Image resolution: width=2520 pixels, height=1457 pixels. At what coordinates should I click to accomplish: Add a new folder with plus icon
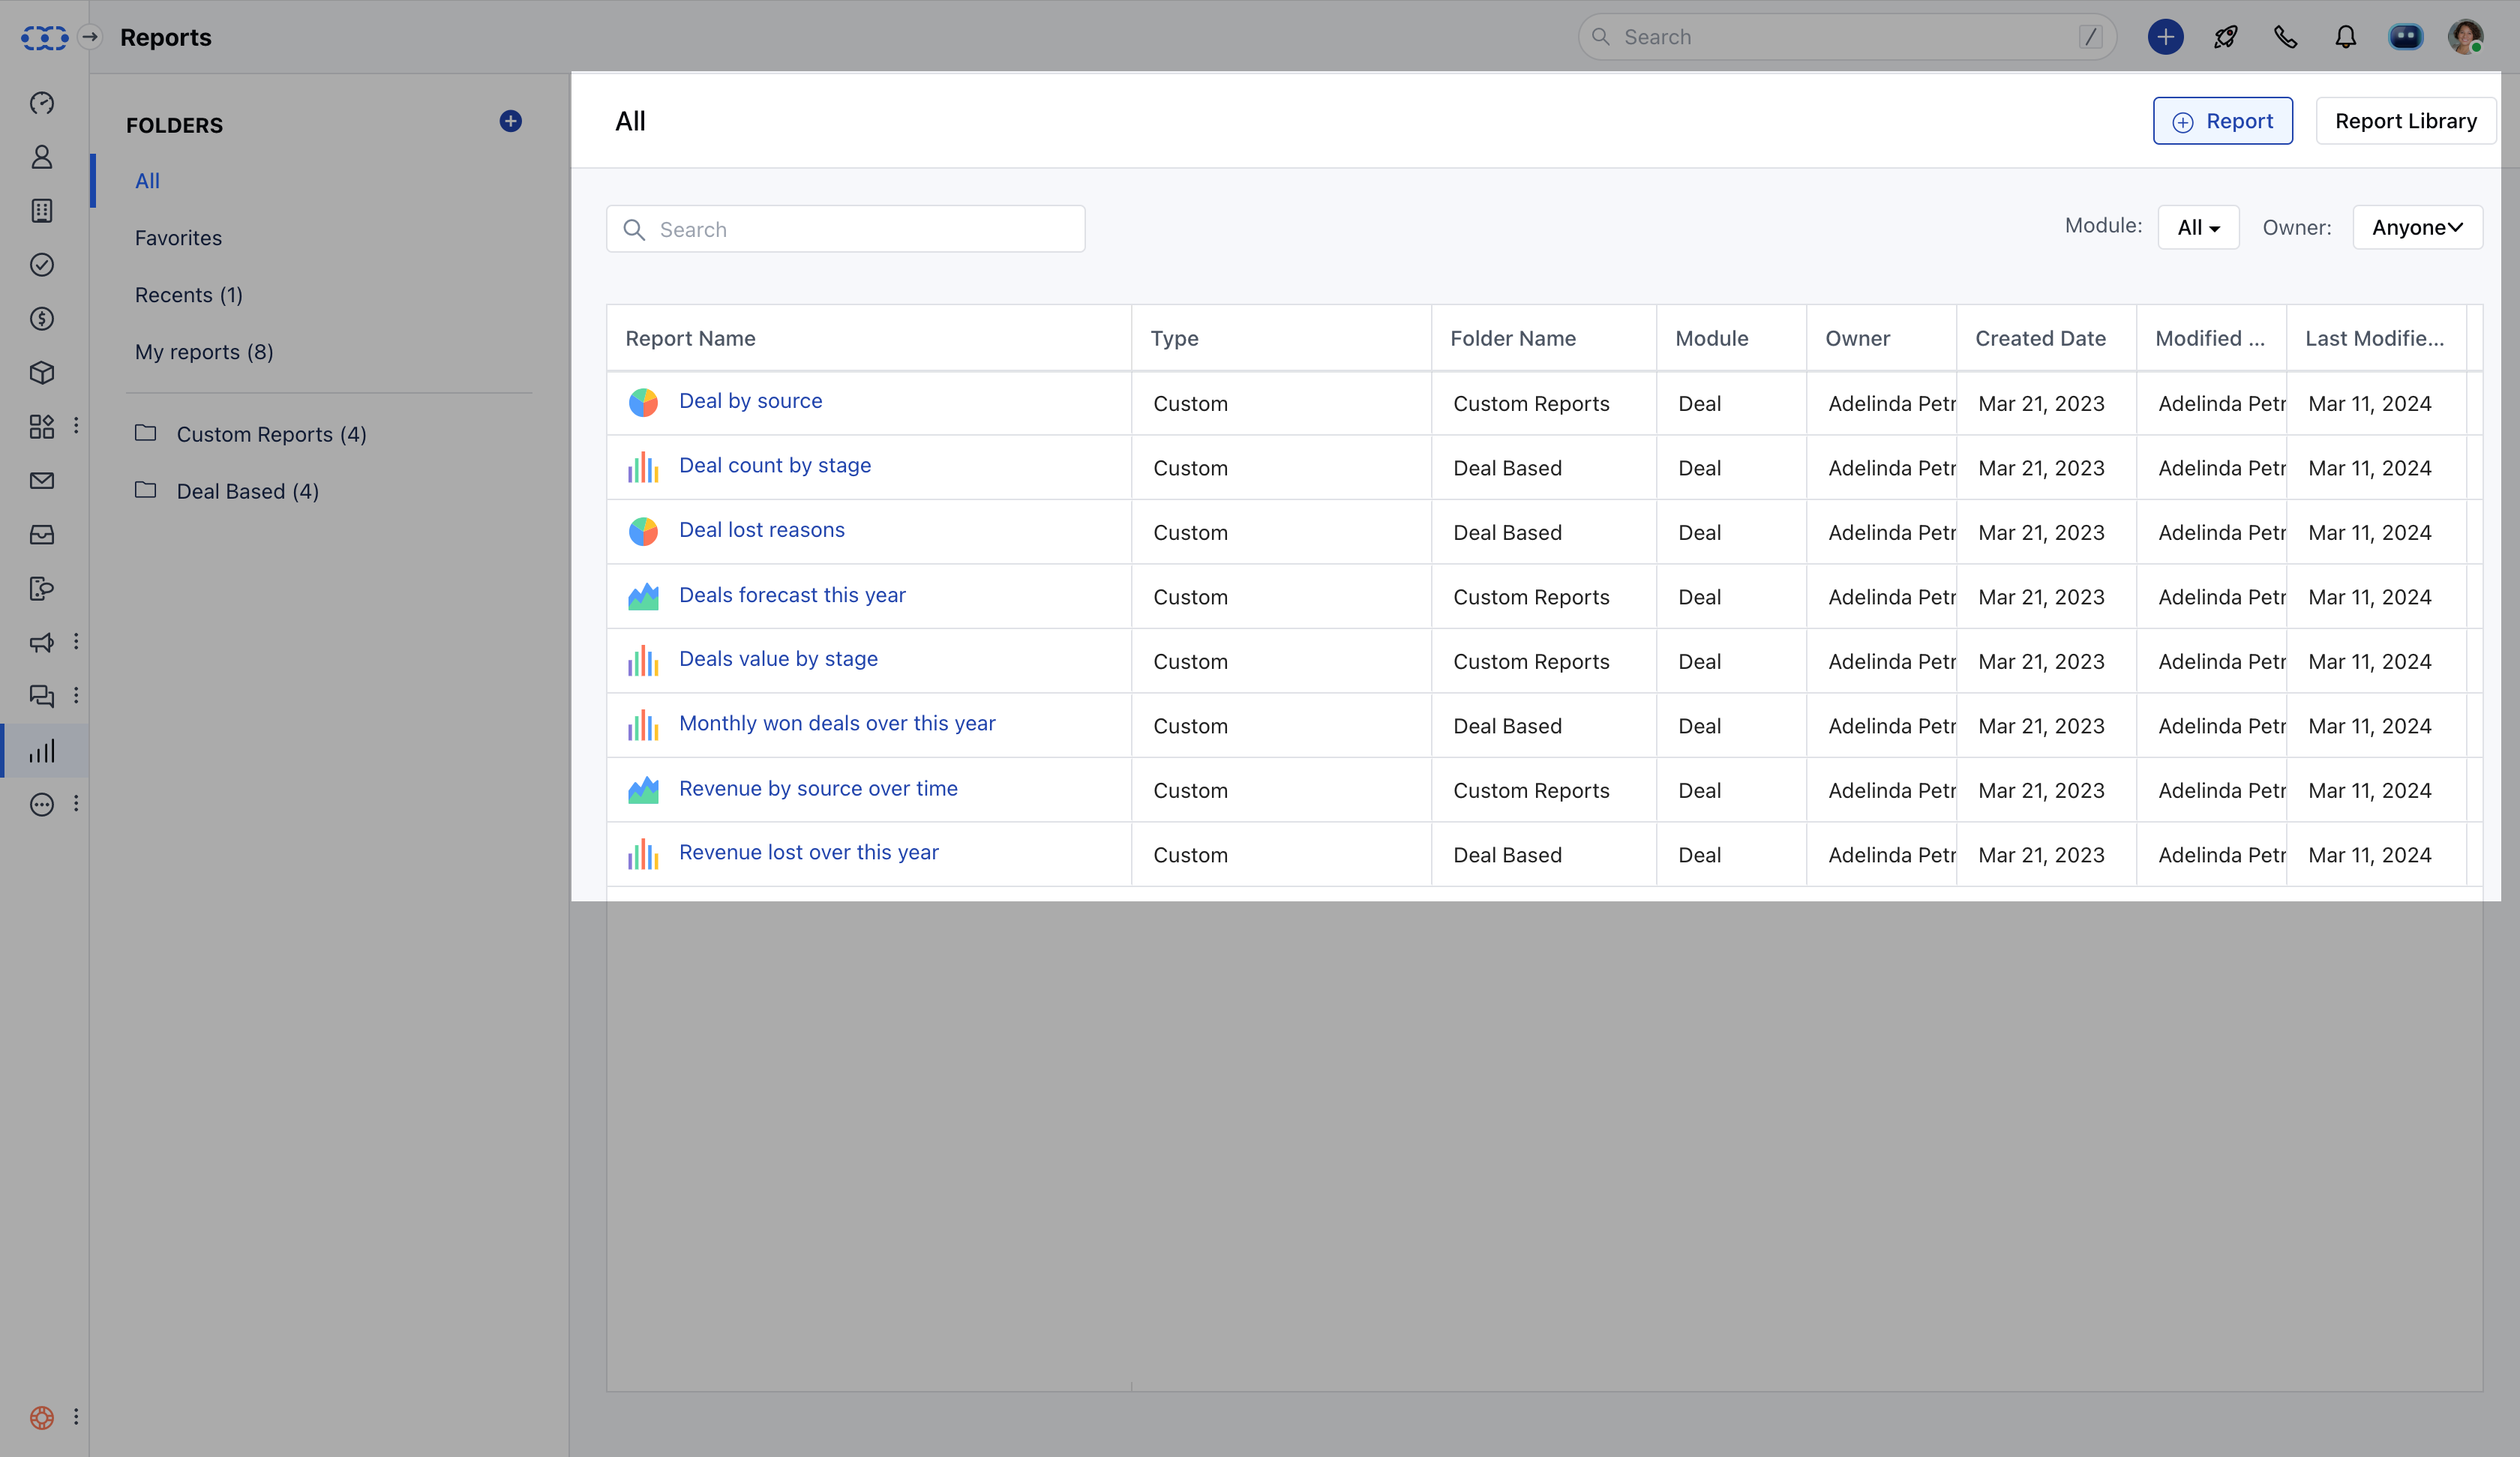click(x=510, y=121)
